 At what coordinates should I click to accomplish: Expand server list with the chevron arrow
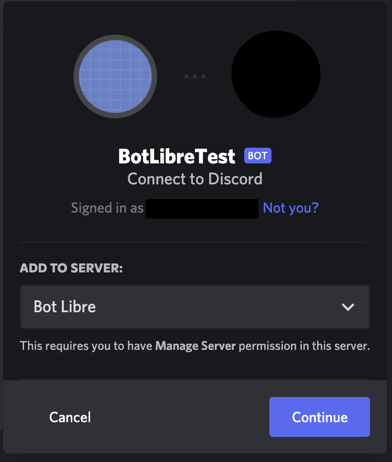coord(348,307)
